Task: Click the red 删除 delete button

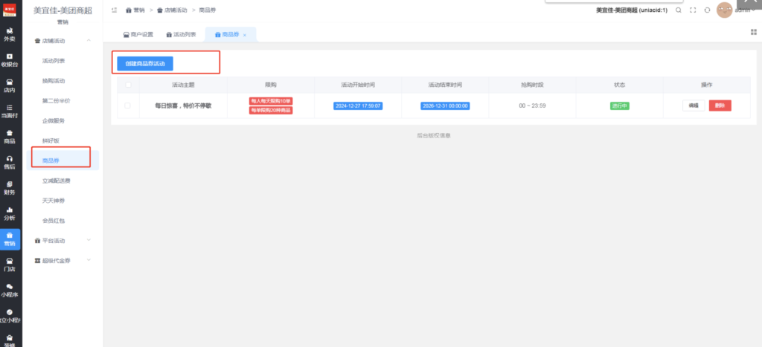Action: click(720, 106)
